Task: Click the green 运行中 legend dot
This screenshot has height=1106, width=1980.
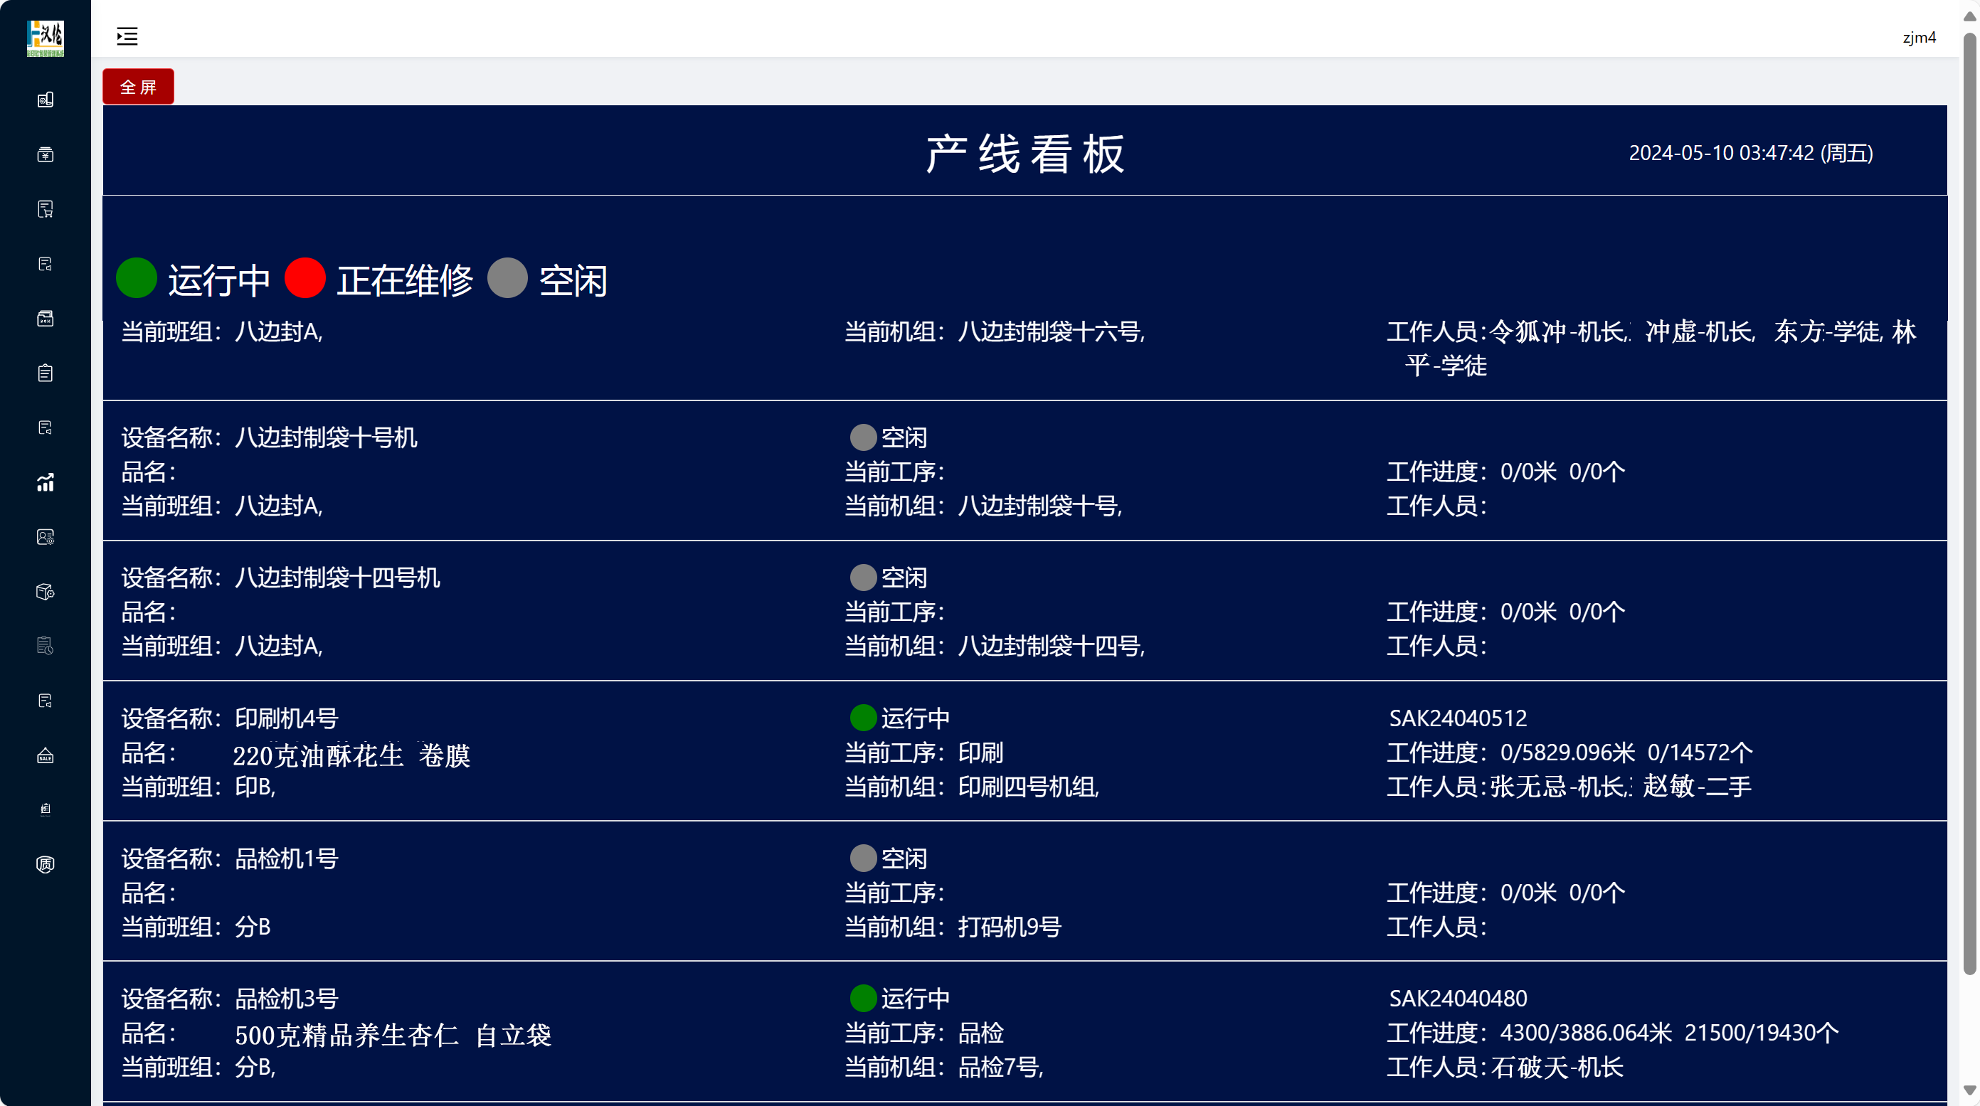Action: coord(136,277)
